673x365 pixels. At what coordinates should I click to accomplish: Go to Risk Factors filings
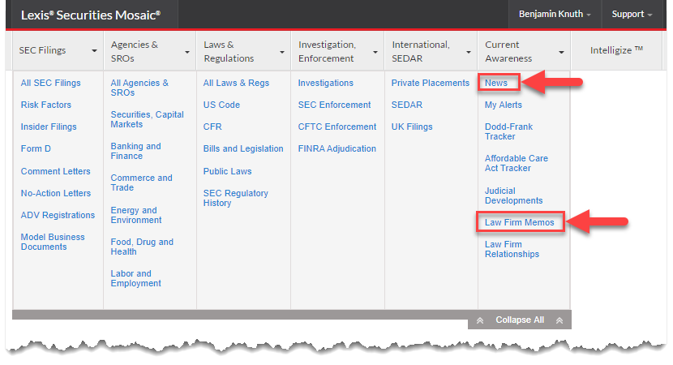coord(46,105)
